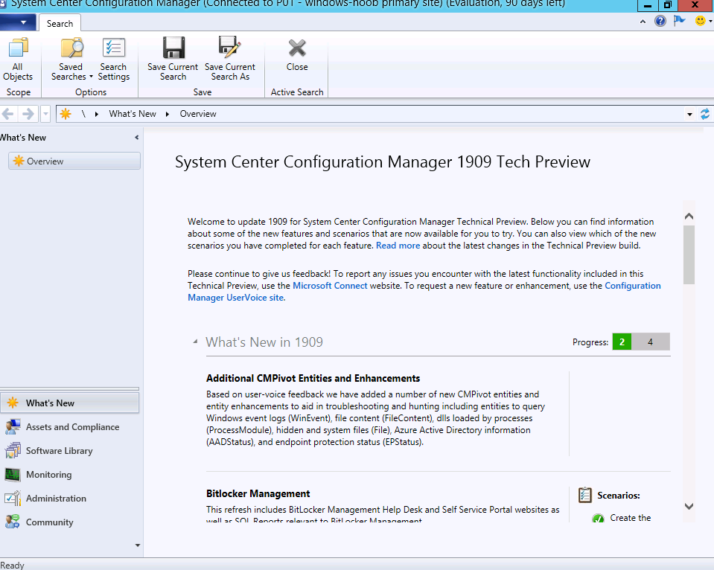Switch to Monitoring workspace
This screenshot has height=570, width=714.
(x=70, y=475)
